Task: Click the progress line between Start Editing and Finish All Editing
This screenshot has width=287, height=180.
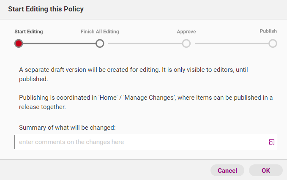Action: click(x=59, y=44)
